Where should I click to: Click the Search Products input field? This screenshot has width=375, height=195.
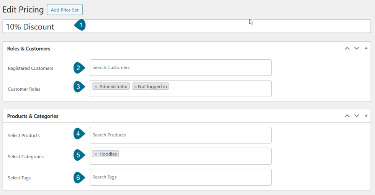tap(180, 135)
